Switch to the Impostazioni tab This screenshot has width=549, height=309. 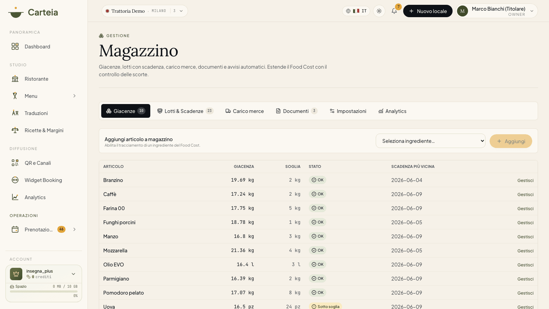(x=348, y=111)
